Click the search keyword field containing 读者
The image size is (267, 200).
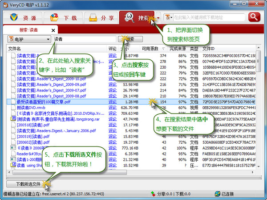pyautogui.click(x=85, y=39)
